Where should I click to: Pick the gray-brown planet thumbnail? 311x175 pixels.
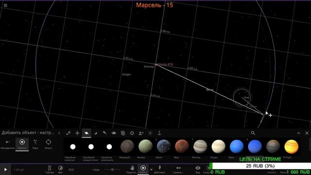(273, 147)
